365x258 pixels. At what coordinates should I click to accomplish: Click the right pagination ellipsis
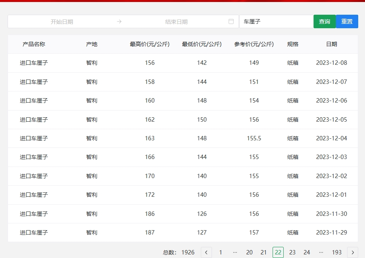coord(321,252)
